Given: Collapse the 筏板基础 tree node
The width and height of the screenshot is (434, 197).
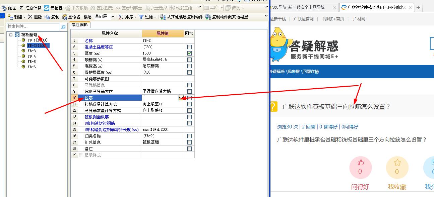Looking at the screenshot, I should pos(11,35).
